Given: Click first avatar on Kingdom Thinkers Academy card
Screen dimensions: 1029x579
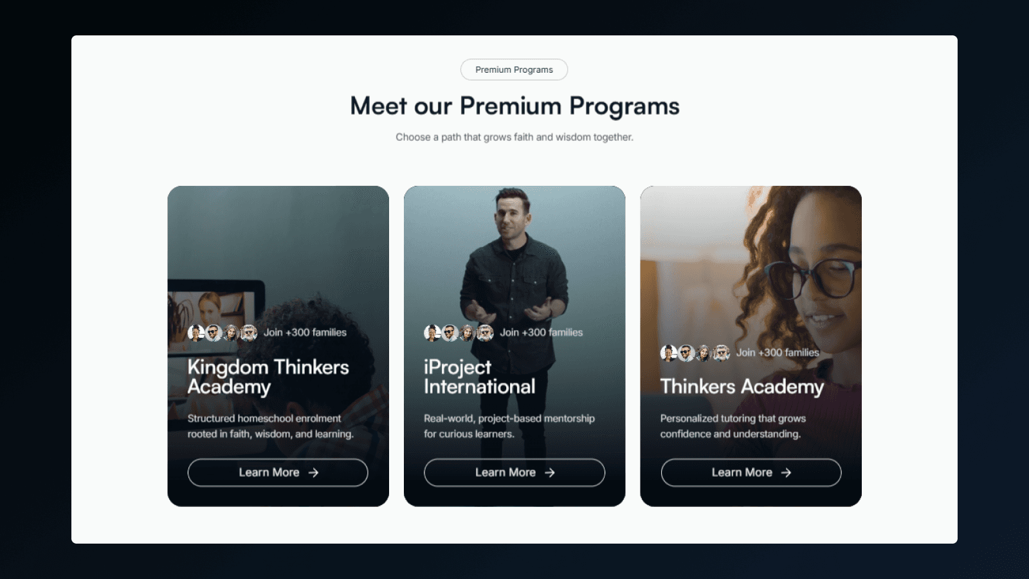Looking at the screenshot, I should pos(196,333).
